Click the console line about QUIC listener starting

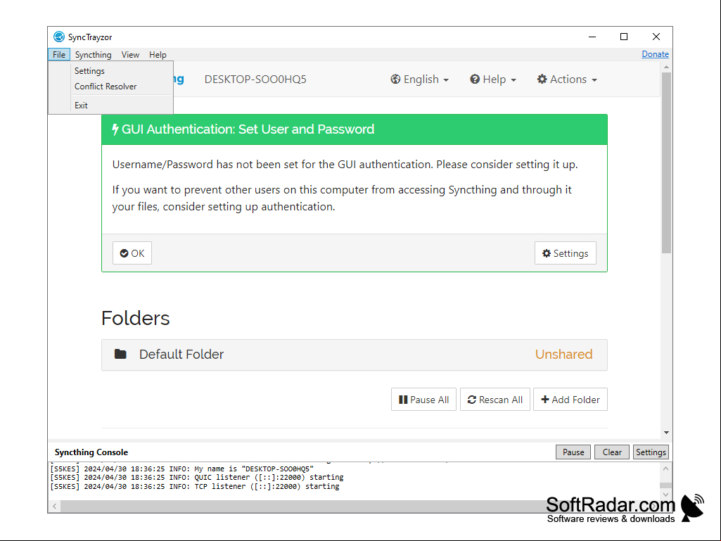coord(197,478)
